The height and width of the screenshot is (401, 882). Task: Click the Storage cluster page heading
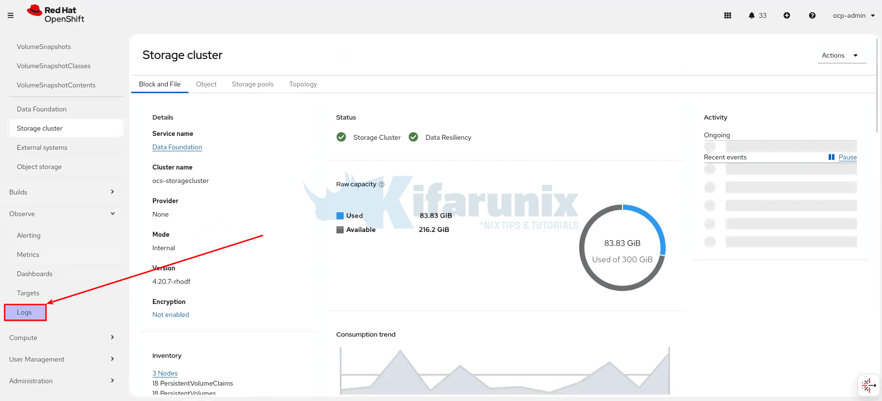point(182,55)
